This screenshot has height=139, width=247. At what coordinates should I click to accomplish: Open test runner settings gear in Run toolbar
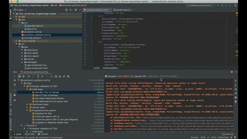coord(68,76)
